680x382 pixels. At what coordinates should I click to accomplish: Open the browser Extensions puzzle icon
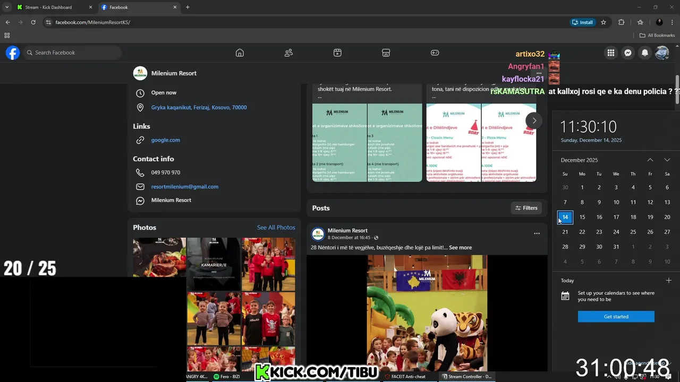(x=622, y=22)
